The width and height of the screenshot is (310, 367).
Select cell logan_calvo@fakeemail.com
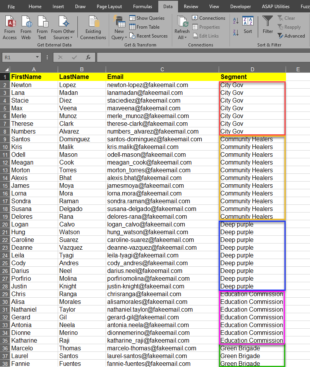pyautogui.click(x=162, y=224)
